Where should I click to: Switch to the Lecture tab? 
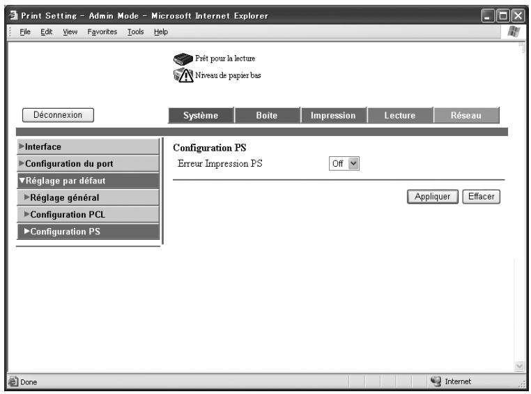pyautogui.click(x=399, y=116)
